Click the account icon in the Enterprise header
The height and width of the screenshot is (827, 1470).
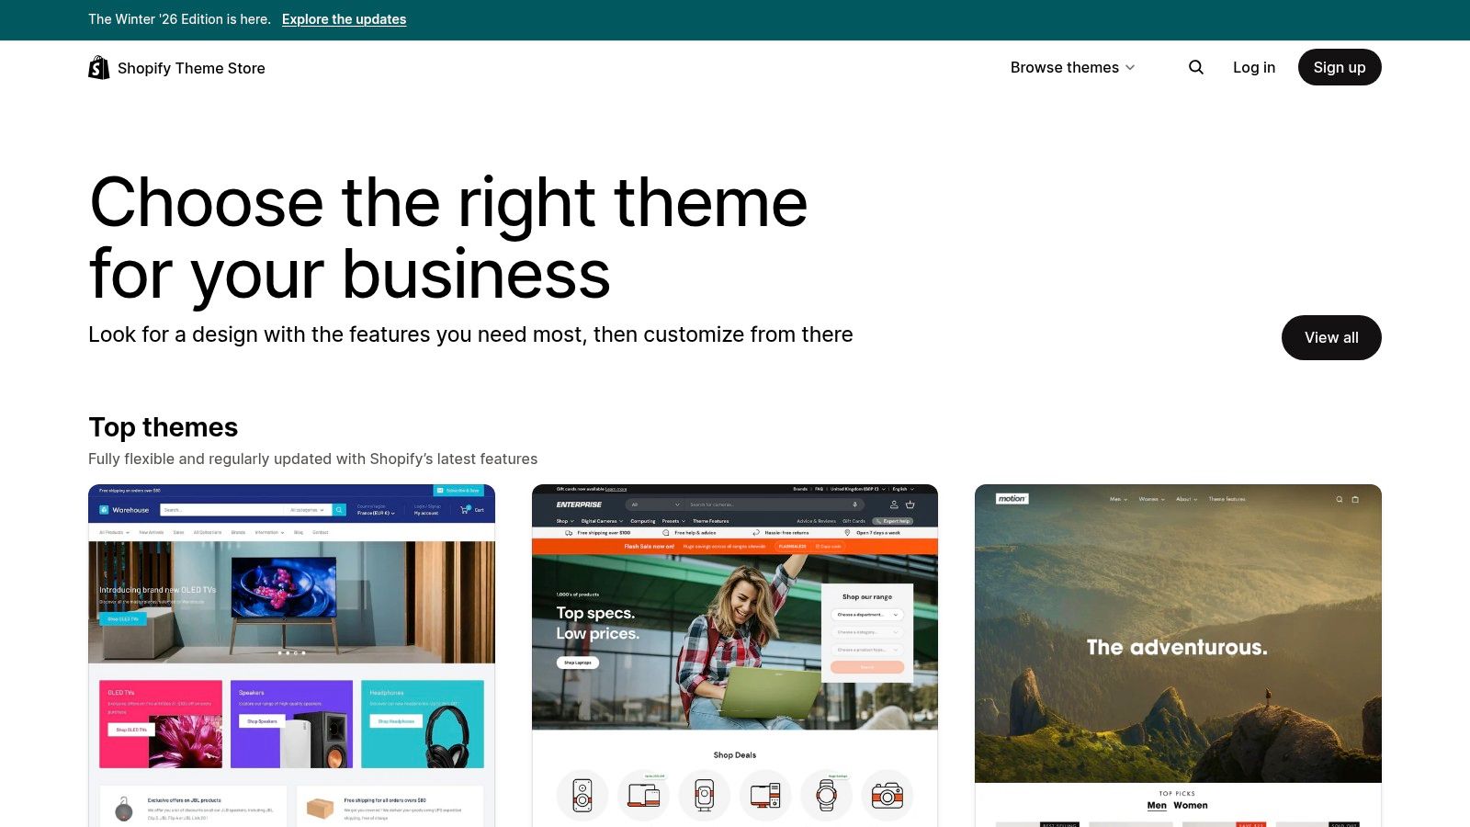tap(894, 504)
